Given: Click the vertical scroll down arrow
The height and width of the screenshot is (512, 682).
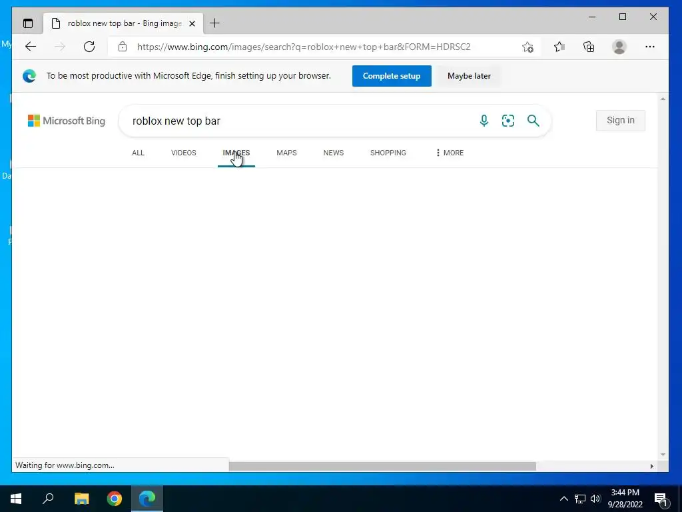Looking at the screenshot, I should point(663,455).
